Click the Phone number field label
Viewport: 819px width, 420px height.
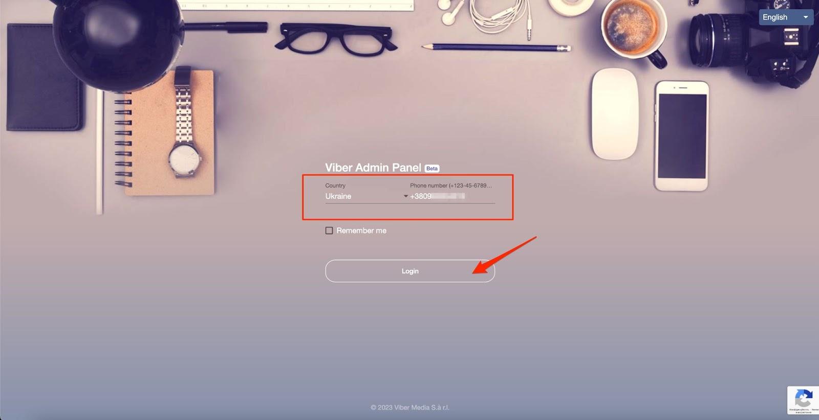451,185
